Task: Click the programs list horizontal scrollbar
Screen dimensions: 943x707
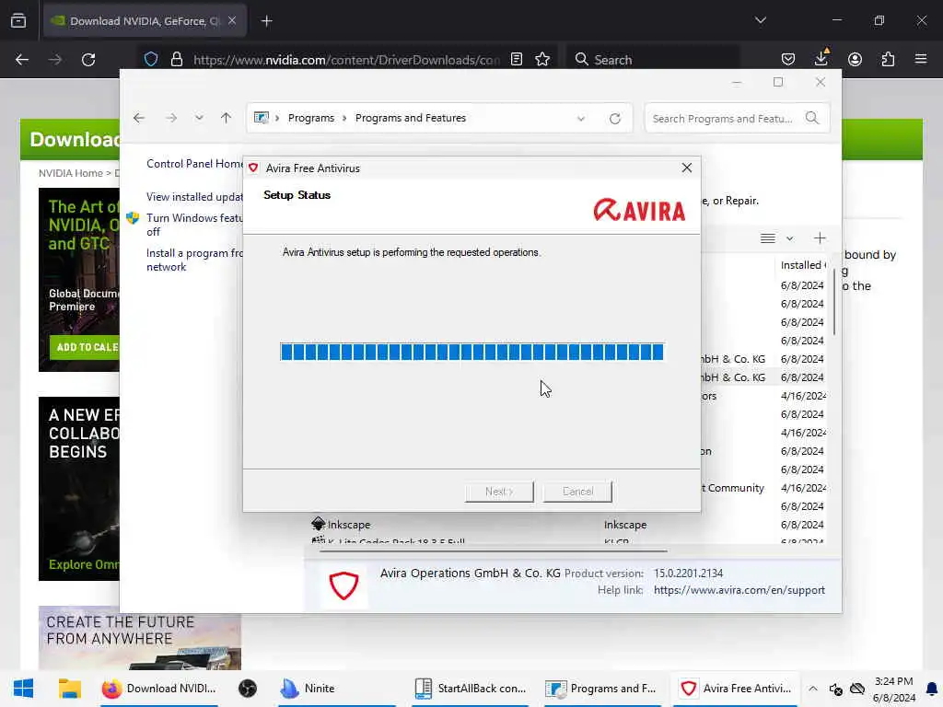Action: [494, 551]
